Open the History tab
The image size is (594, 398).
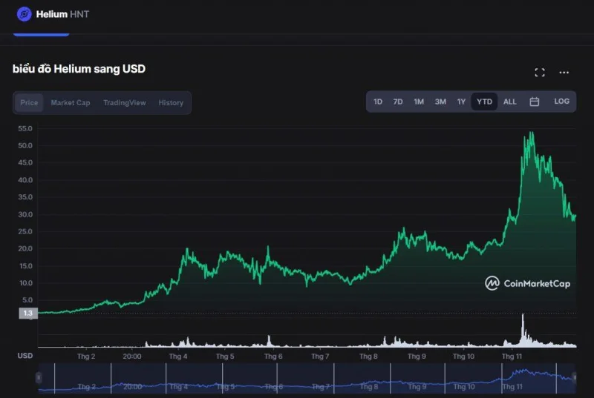[171, 103]
